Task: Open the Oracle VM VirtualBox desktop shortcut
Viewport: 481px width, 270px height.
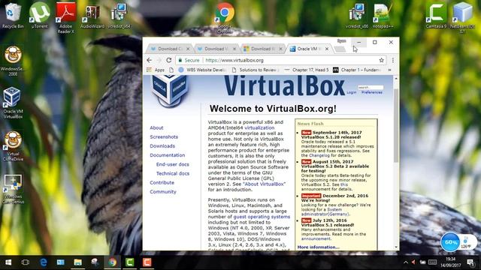Action: coord(13,103)
